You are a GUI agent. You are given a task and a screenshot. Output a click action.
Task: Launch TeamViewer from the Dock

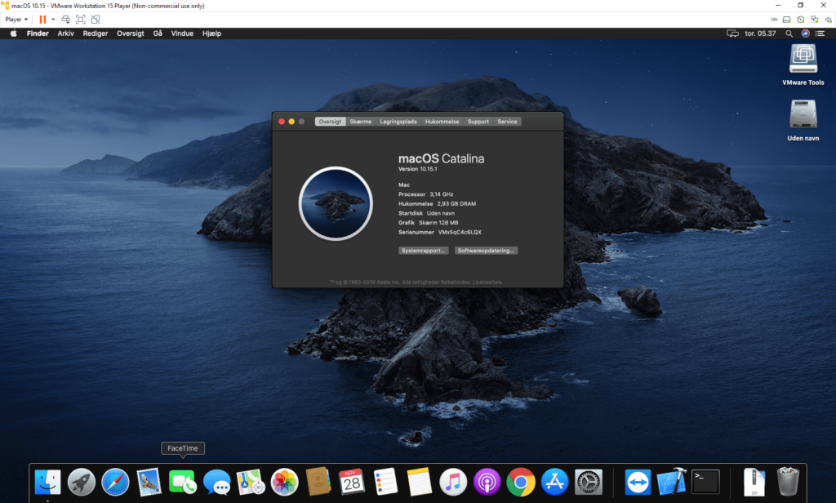click(638, 482)
